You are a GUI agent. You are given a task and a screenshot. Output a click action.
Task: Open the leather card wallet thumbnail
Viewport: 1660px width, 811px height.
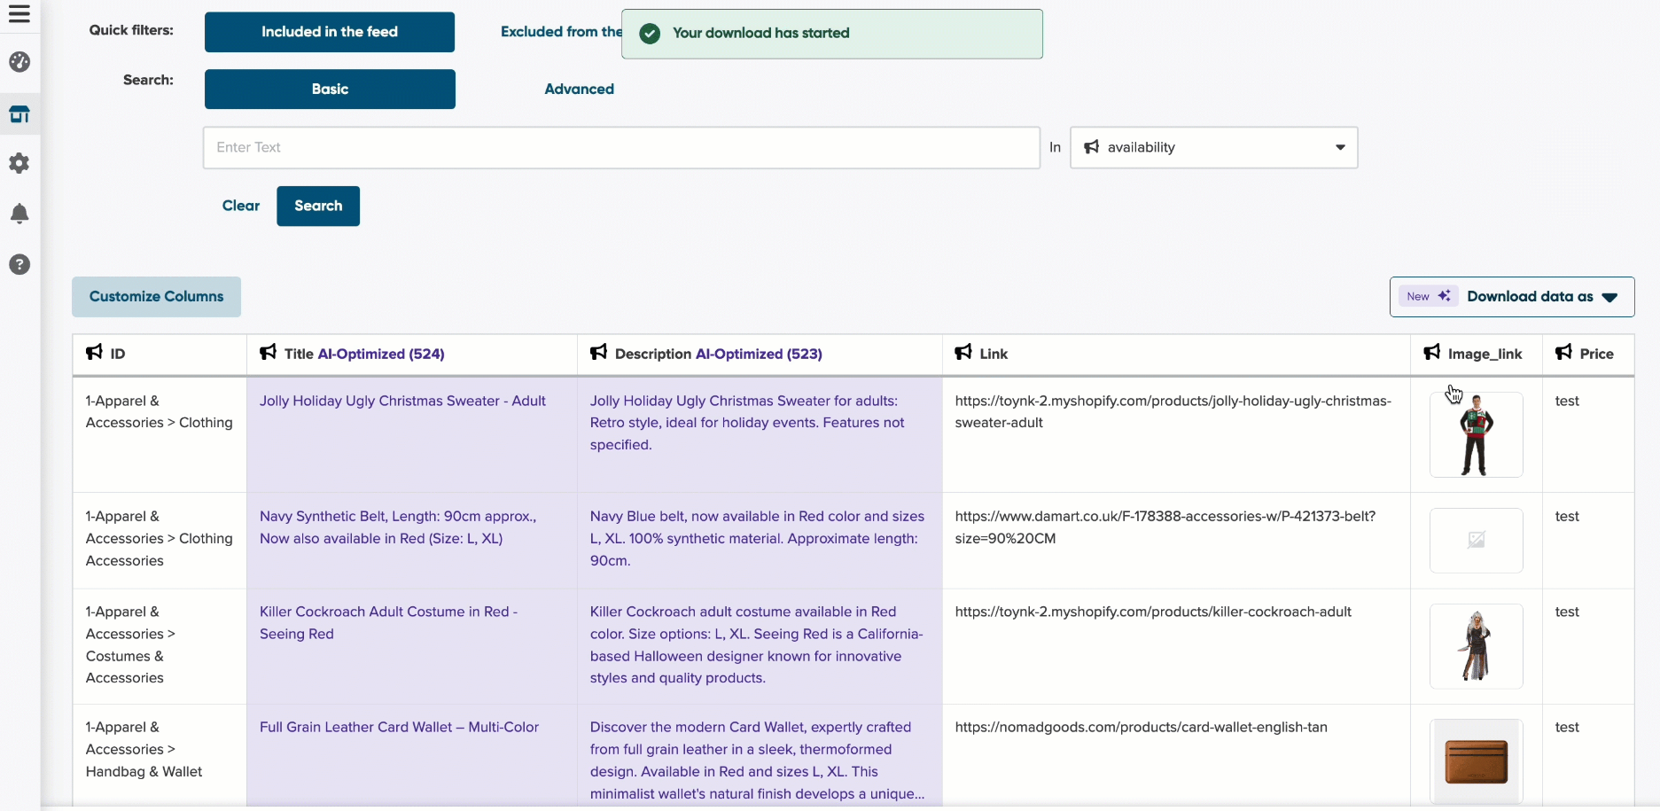(1476, 761)
